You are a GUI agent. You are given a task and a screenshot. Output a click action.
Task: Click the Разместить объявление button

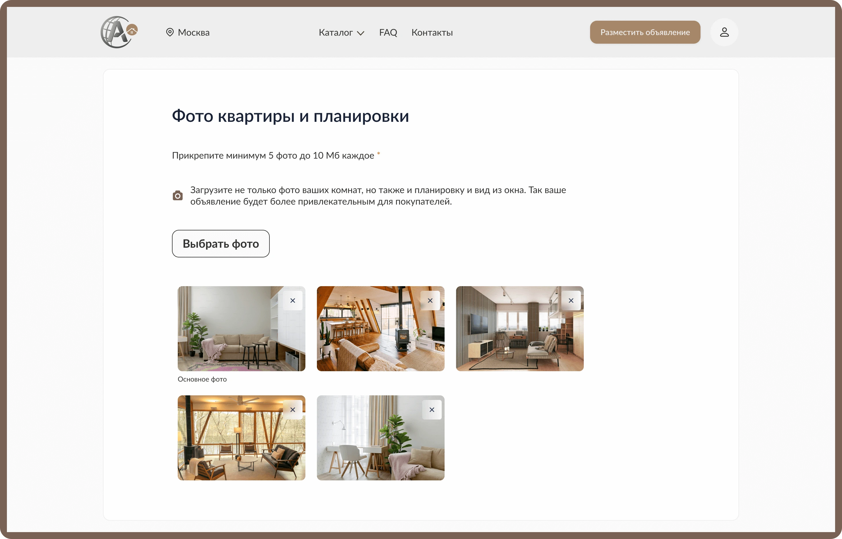(645, 32)
